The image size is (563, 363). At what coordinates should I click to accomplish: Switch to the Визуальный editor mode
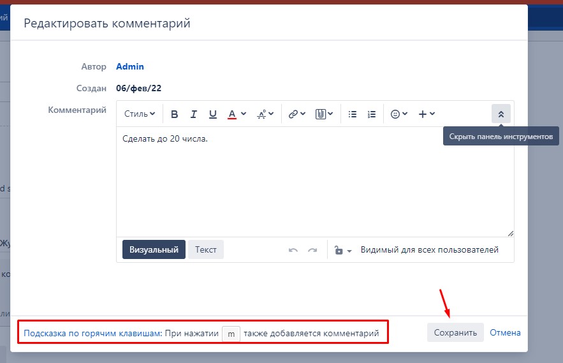tap(154, 249)
